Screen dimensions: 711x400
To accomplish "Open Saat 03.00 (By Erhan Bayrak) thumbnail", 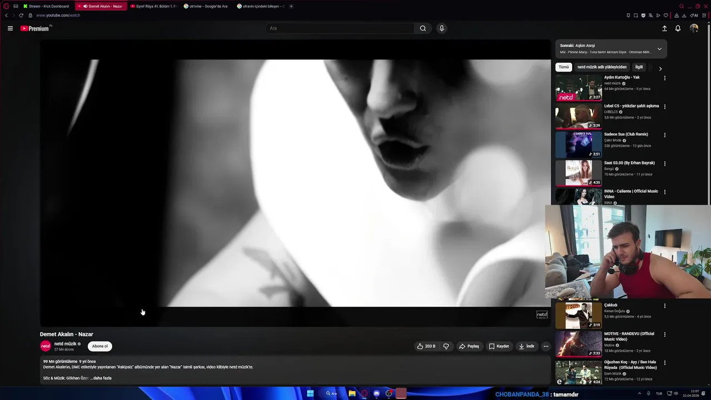I will pos(578,173).
